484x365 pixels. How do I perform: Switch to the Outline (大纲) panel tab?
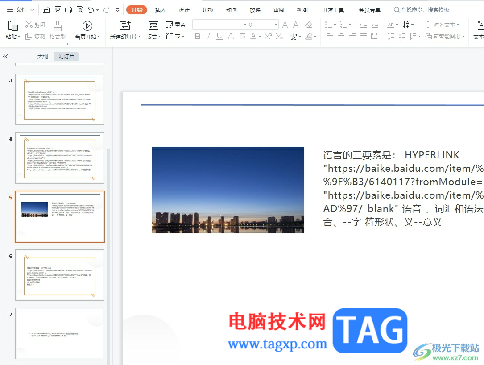42,57
